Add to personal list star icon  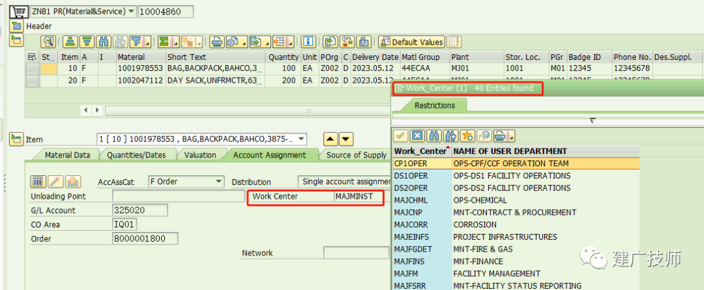click(x=467, y=136)
